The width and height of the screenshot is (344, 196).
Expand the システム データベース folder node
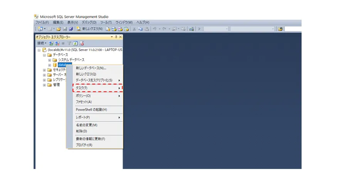pos(49,60)
